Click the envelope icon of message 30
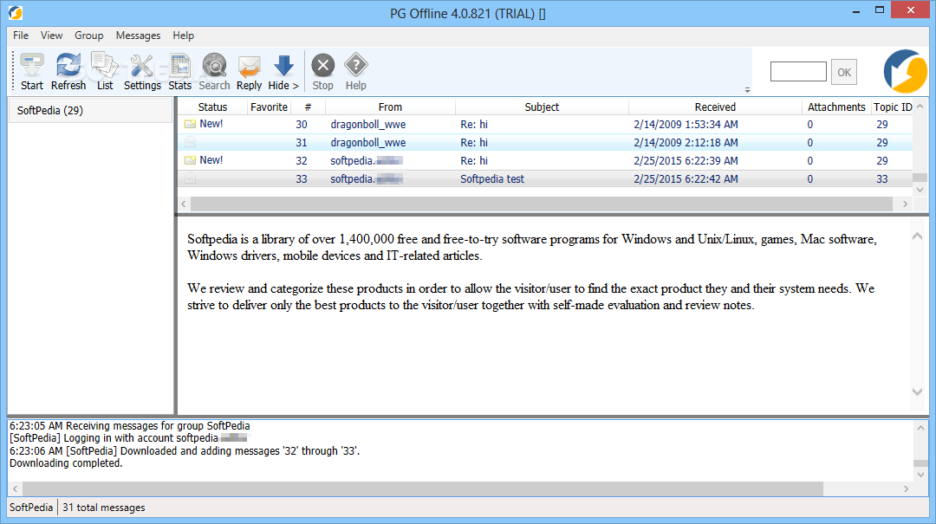The height and width of the screenshot is (524, 936). pyautogui.click(x=190, y=124)
